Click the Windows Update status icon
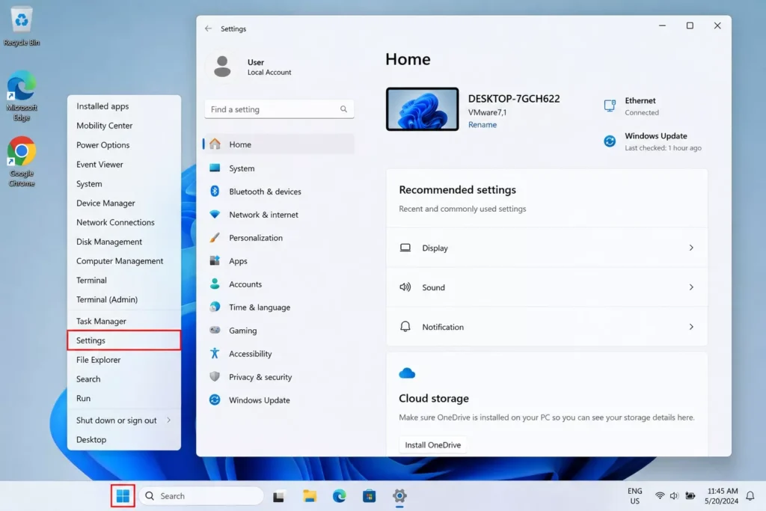Image resolution: width=766 pixels, height=511 pixels. 610,141
